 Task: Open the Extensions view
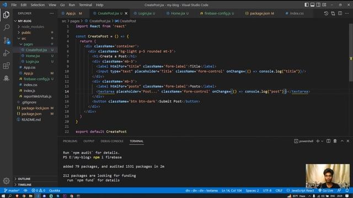(6, 66)
